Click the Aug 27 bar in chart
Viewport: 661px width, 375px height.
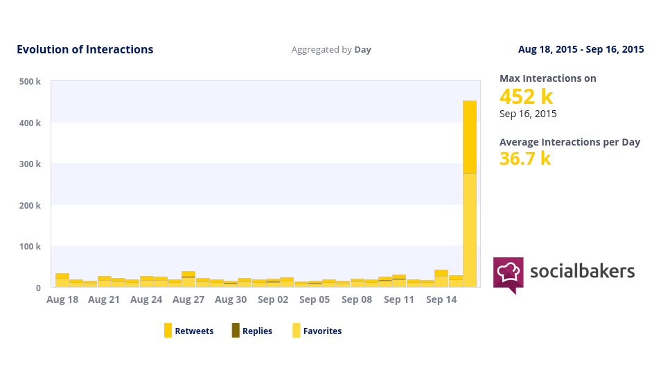[x=188, y=279]
